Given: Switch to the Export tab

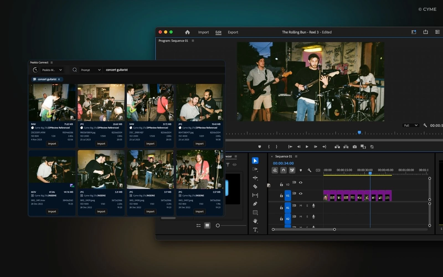Looking at the screenshot, I should [233, 32].
